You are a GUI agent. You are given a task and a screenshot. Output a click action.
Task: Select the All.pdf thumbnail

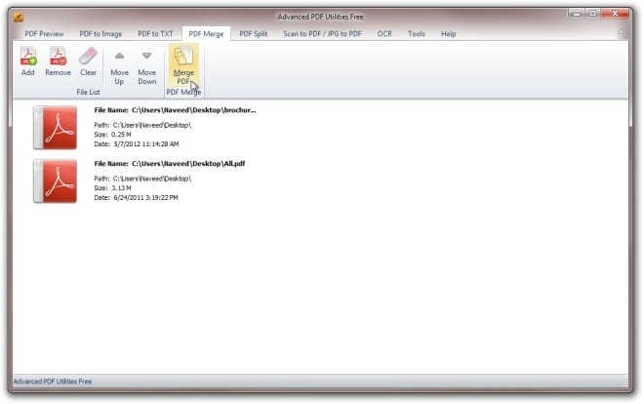click(55, 182)
